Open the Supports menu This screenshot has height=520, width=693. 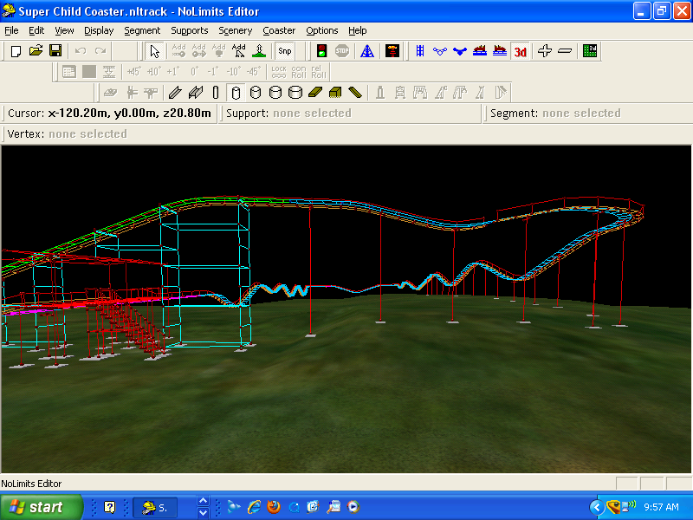189,30
